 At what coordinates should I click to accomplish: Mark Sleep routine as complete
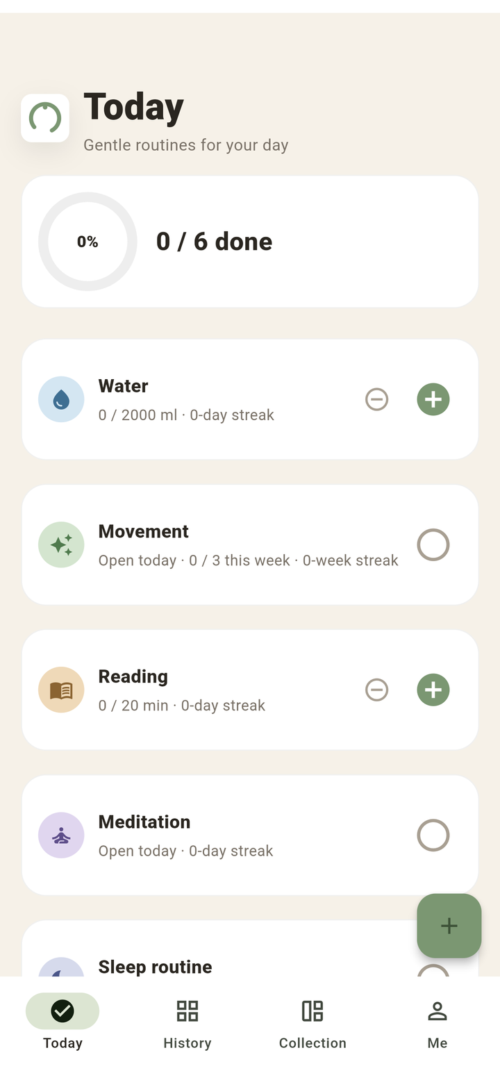(433, 970)
